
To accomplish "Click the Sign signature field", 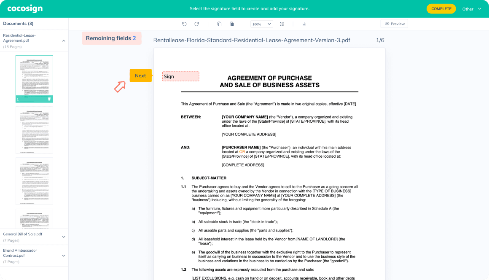I will pyautogui.click(x=181, y=76).
